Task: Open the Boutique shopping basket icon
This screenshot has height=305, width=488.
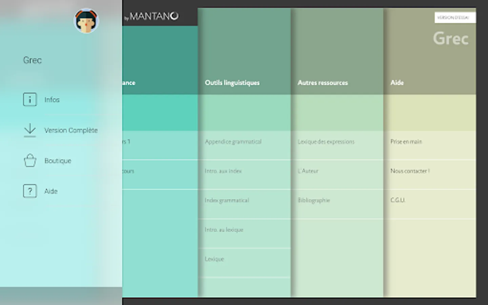Action: pos(30,160)
